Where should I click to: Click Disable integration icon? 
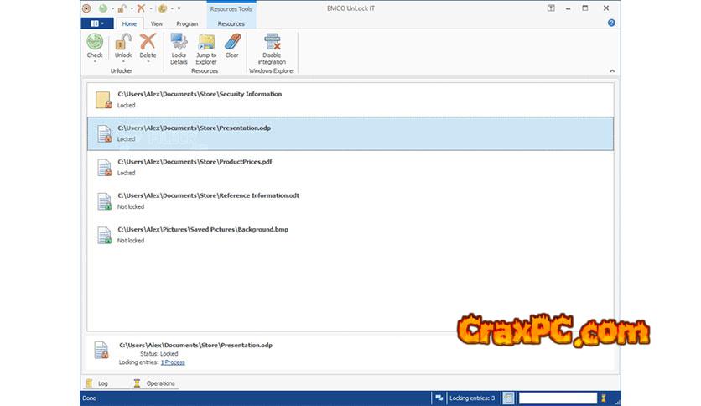(x=271, y=42)
